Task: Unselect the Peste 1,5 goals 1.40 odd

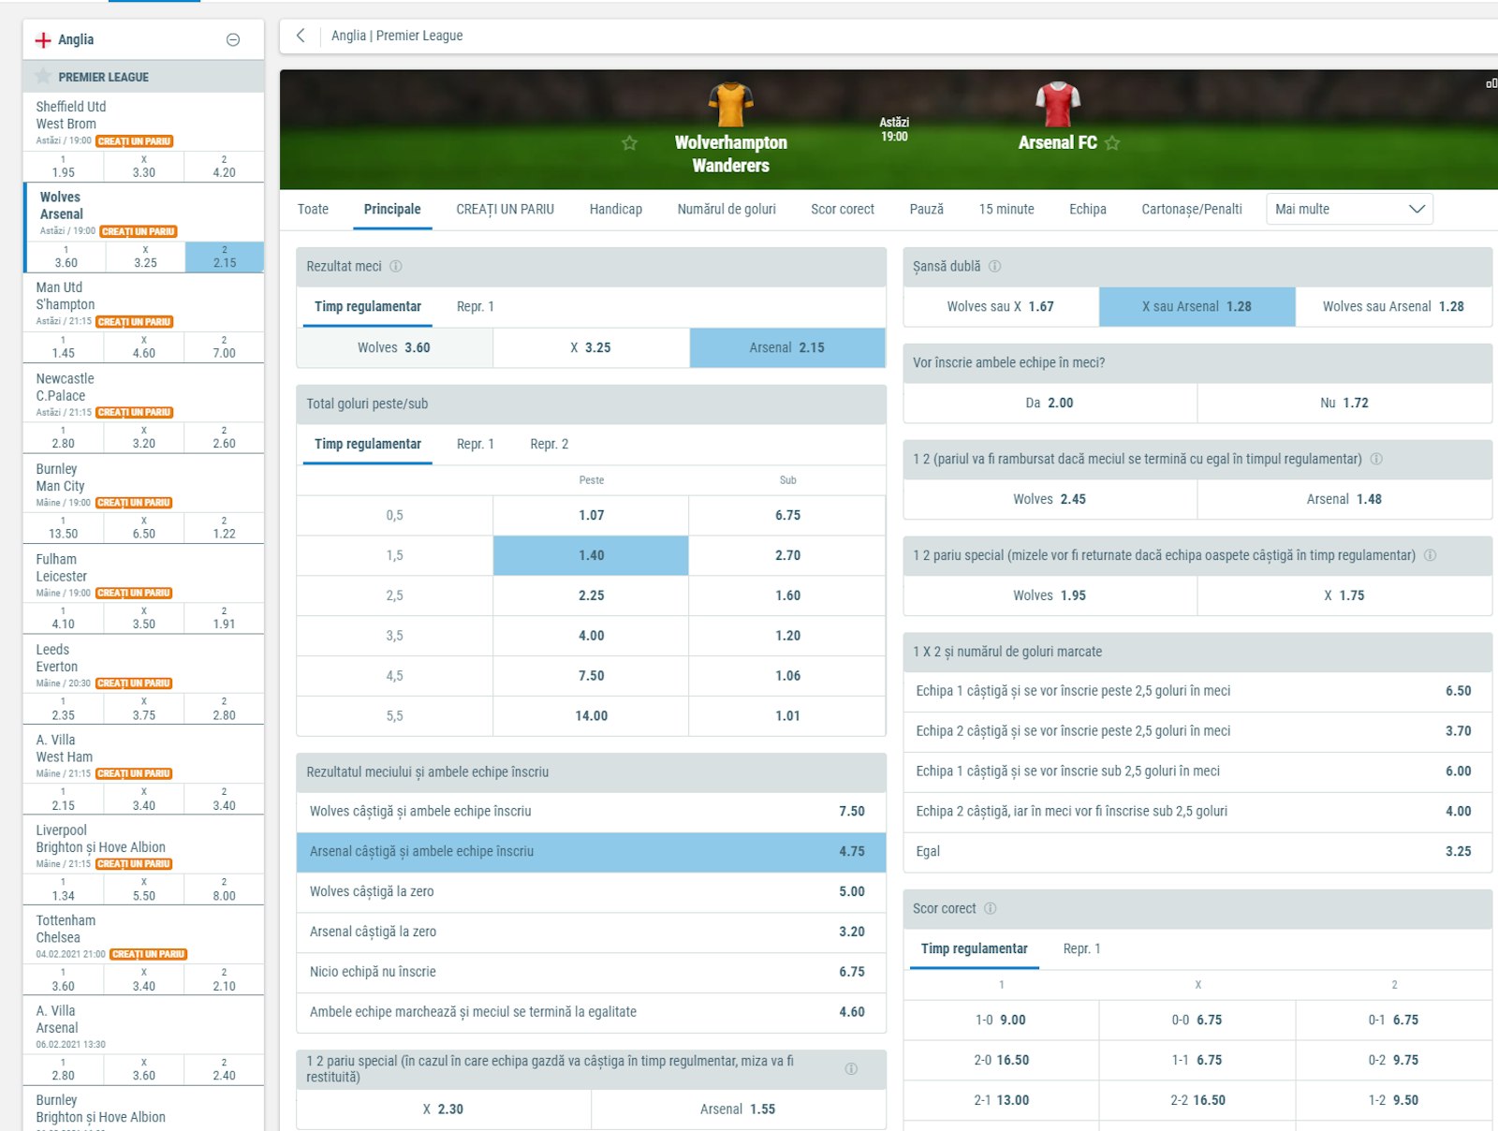Action: [590, 555]
